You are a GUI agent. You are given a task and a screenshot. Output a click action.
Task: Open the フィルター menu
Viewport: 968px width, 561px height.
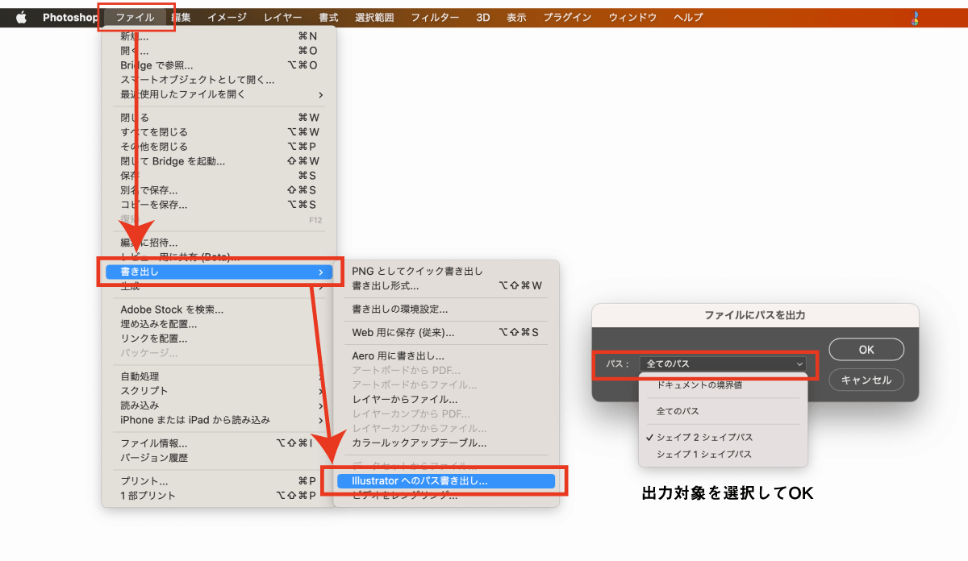[435, 16]
